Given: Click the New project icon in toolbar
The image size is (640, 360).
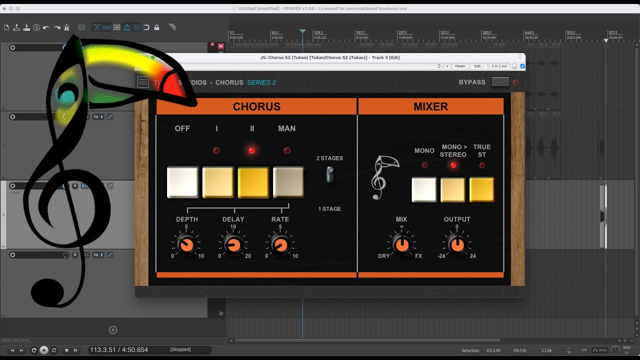Looking at the screenshot, I should pyautogui.click(x=6, y=27).
